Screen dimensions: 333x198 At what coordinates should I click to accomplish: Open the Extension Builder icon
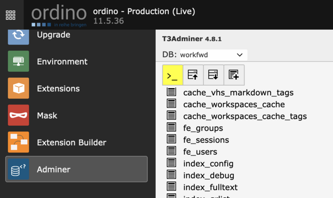18,142
